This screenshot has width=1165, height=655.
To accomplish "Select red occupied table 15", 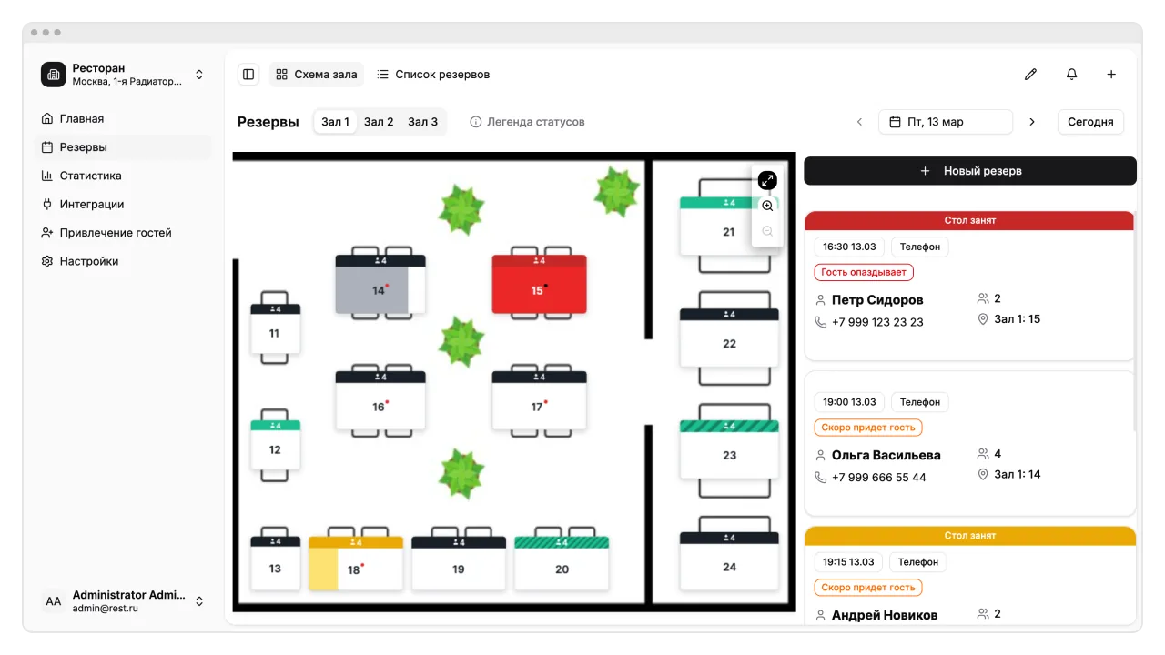I will point(539,285).
